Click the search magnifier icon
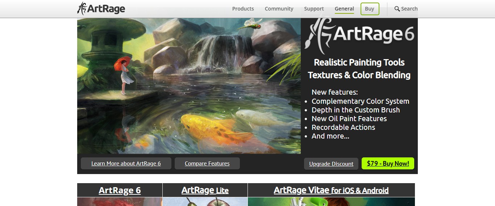The image size is (495, 206). point(397,9)
